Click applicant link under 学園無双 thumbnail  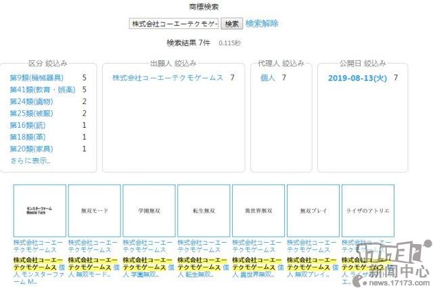click(x=147, y=246)
